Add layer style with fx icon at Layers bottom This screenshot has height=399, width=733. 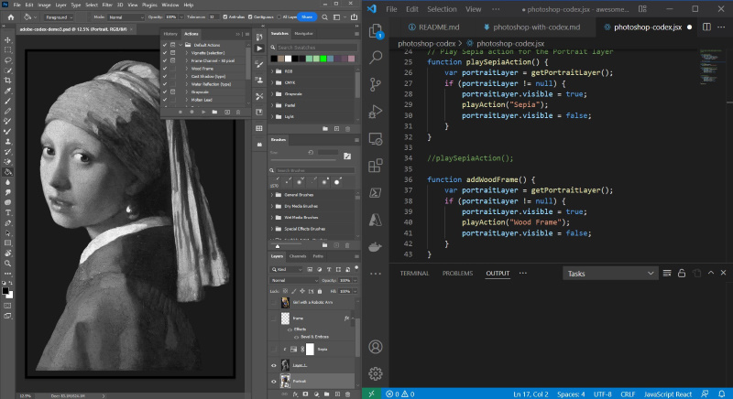295,394
